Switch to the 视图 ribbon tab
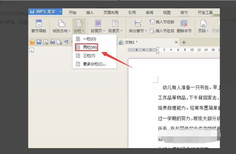Image resolution: width=236 pixels, height=154 pixels. tap(167, 13)
